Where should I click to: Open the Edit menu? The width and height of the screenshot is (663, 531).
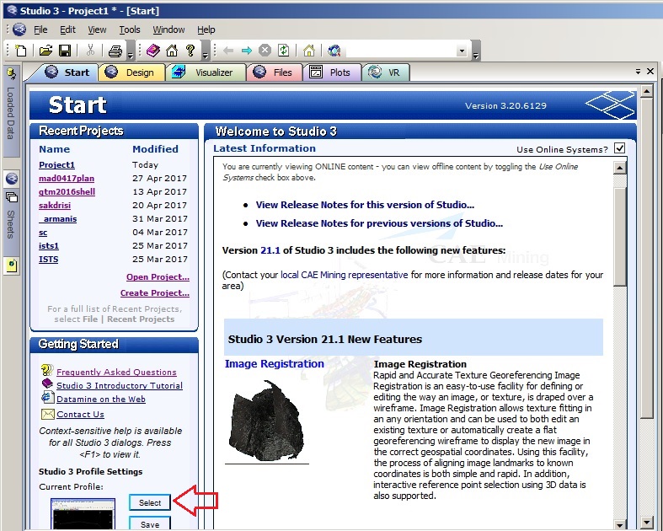(67, 29)
